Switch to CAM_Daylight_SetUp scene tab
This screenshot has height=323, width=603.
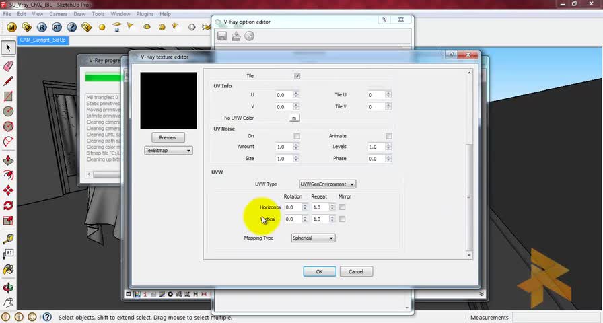click(42, 40)
